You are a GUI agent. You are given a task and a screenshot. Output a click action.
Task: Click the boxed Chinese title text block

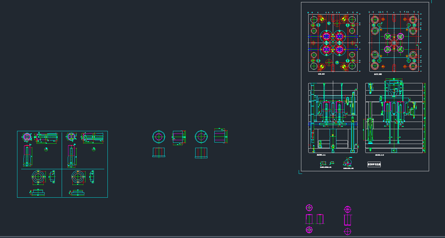(374, 165)
